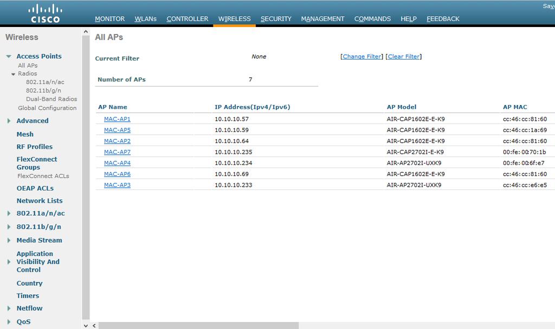555x329 pixels.
Task: Expand the QoS section arrow
Action: click(x=9, y=322)
